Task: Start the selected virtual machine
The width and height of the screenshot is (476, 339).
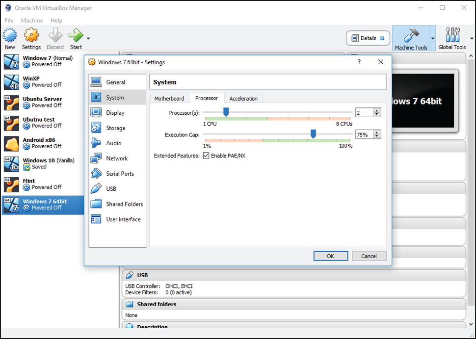Action: (76, 37)
